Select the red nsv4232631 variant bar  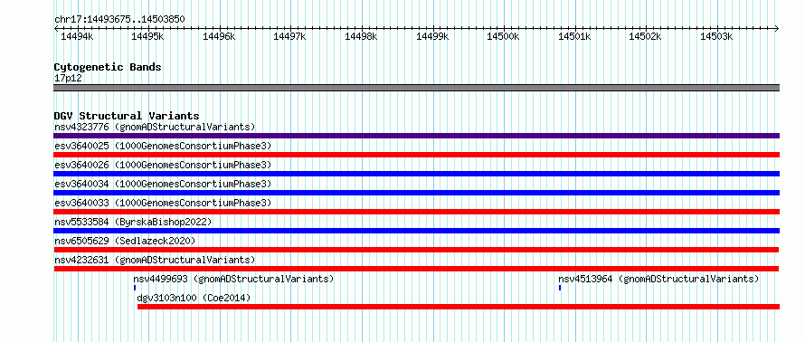(x=416, y=269)
